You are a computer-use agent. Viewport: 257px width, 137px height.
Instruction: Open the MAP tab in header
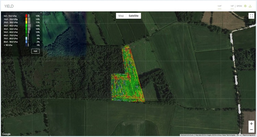[x=220, y=6]
